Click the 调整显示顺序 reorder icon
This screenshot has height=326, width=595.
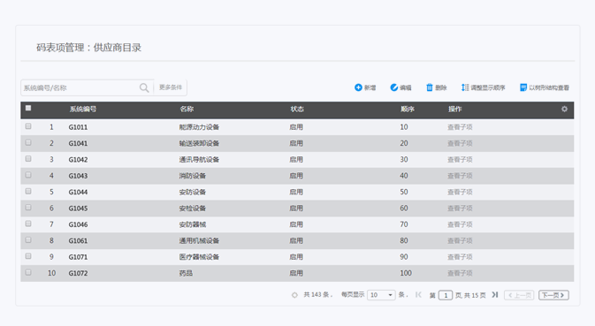tap(465, 87)
